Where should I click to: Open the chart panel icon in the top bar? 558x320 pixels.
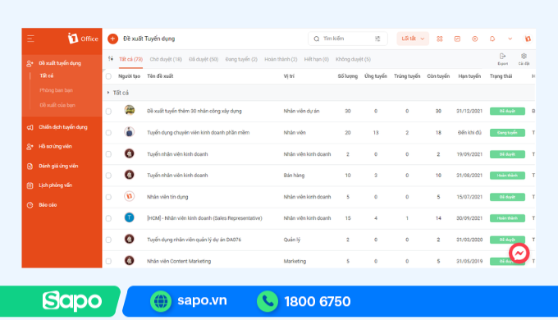pos(457,39)
